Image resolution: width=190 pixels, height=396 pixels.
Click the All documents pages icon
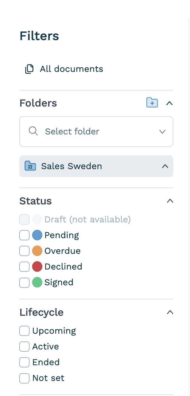pyautogui.click(x=30, y=69)
